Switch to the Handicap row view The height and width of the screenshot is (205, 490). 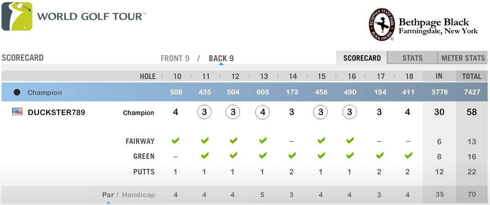point(138,194)
